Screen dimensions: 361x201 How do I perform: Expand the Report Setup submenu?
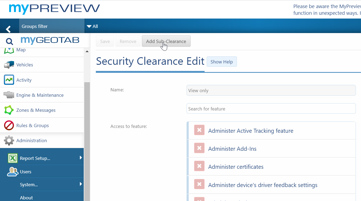[81, 158]
